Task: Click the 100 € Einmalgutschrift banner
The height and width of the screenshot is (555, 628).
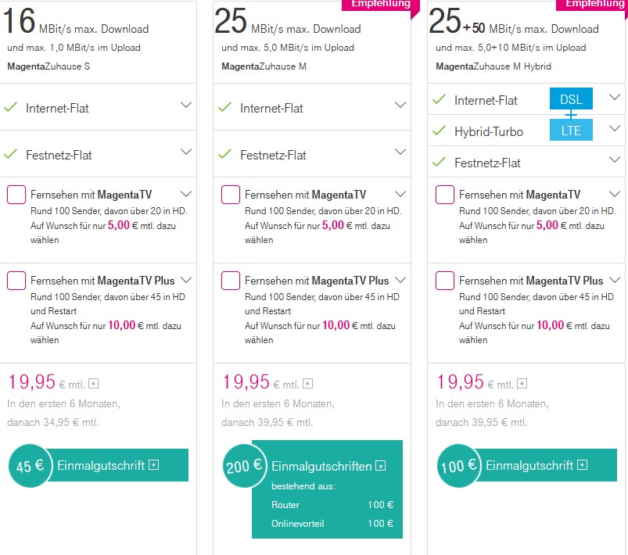Action: pos(527,465)
